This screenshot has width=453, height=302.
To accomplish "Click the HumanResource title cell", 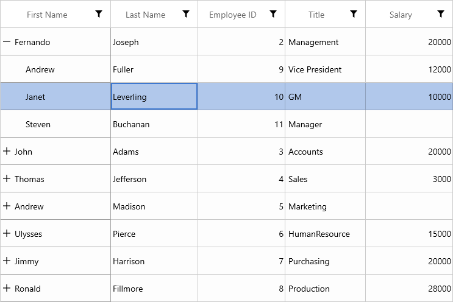I will click(x=325, y=234).
